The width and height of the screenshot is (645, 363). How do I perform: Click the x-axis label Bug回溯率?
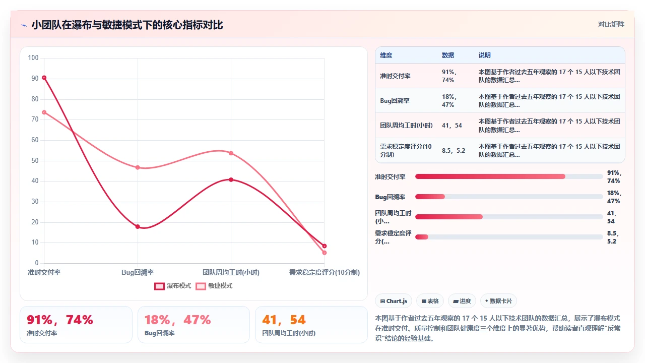click(138, 272)
